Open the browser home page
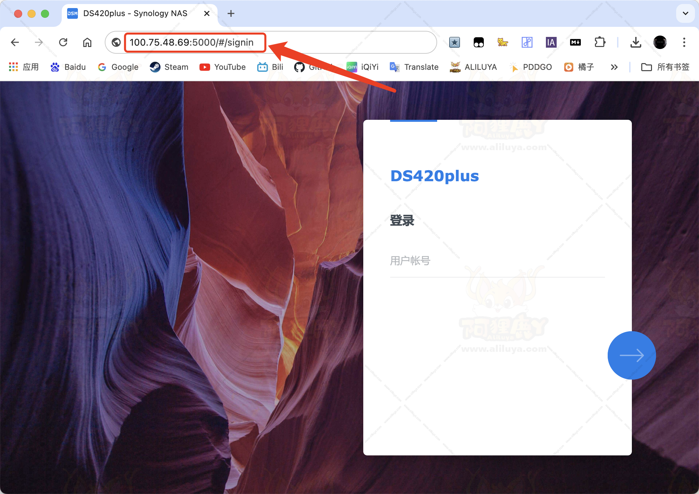699x494 pixels. pyautogui.click(x=87, y=42)
